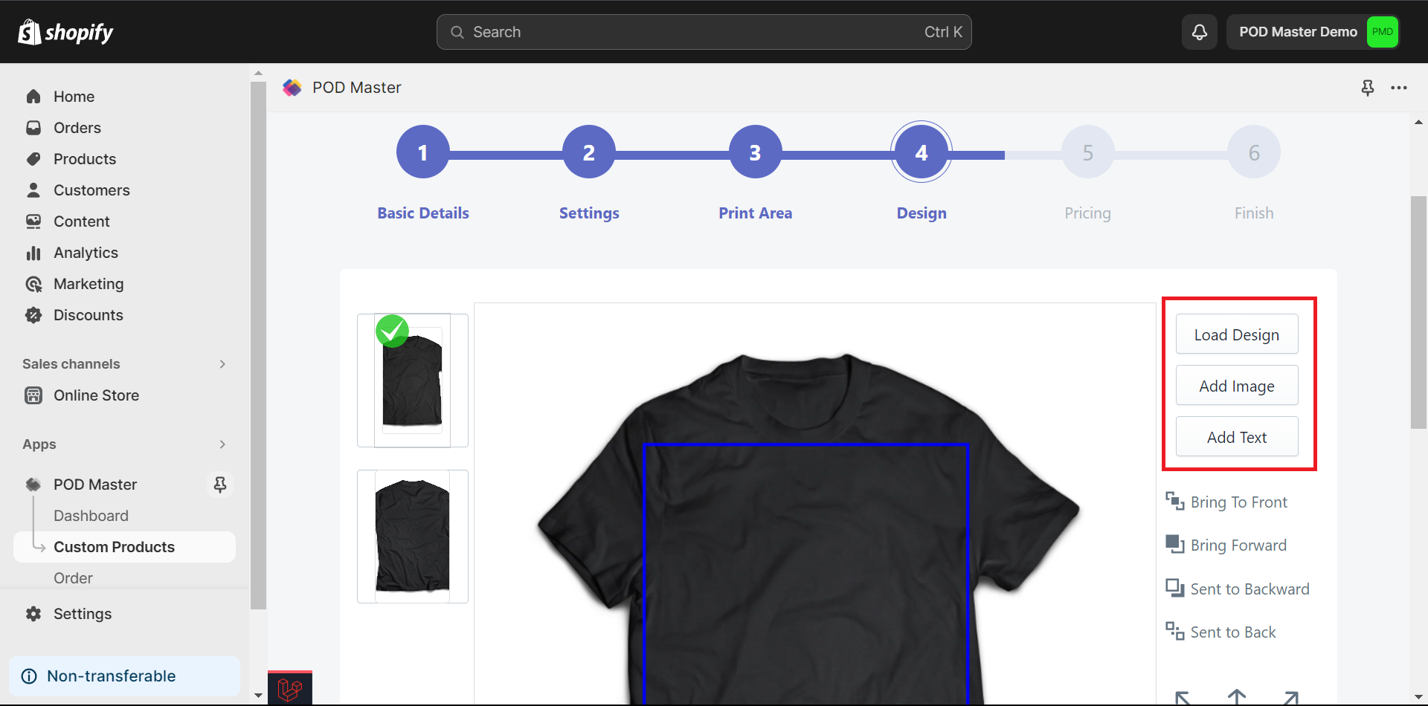Click the Pricing step label

coord(1088,213)
